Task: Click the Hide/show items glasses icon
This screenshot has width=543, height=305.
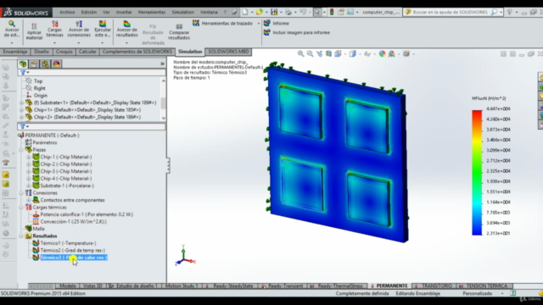Action: click(367, 53)
